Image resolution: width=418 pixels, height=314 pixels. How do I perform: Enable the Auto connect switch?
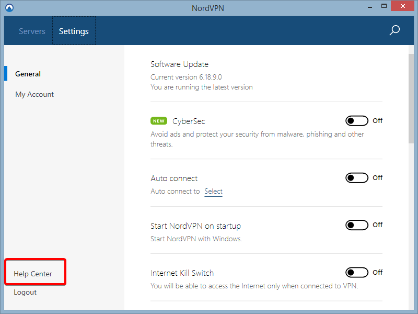click(x=357, y=177)
